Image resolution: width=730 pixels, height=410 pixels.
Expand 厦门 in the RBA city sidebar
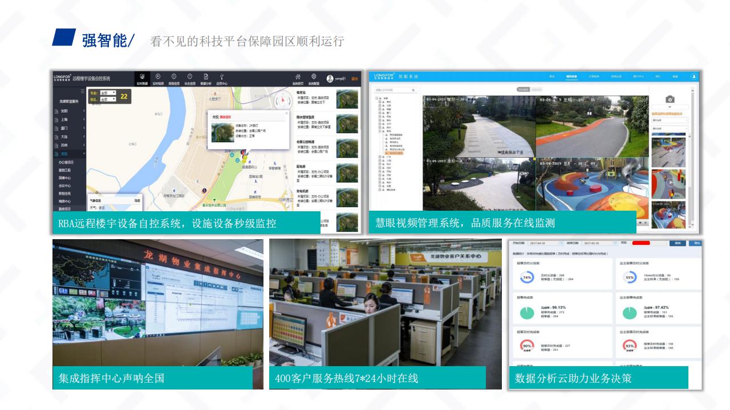[x=70, y=128]
